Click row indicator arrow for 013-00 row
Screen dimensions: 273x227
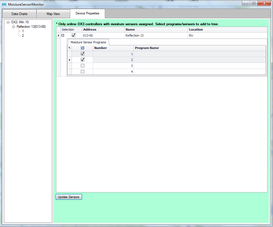(59, 35)
